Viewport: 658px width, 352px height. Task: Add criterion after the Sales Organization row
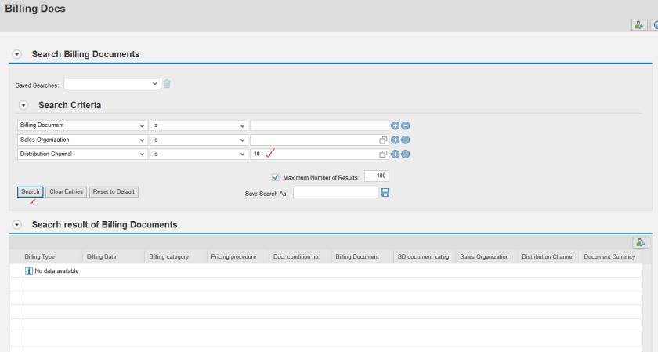click(x=396, y=140)
